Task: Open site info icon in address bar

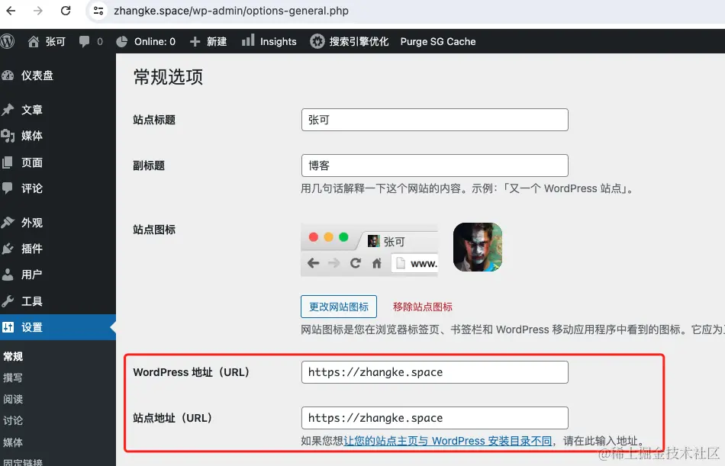Action: pos(98,11)
